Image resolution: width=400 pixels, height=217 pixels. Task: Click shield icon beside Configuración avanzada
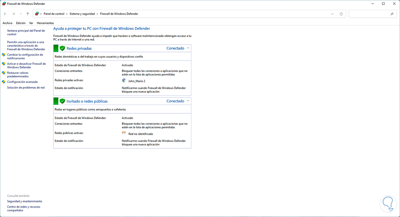(x=4, y=82)
